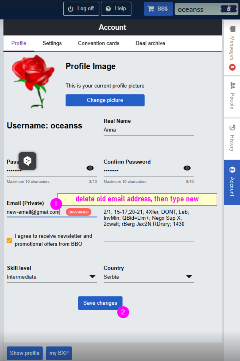Click the Change picture button
The image size is (240, 361).
(105, 100)
